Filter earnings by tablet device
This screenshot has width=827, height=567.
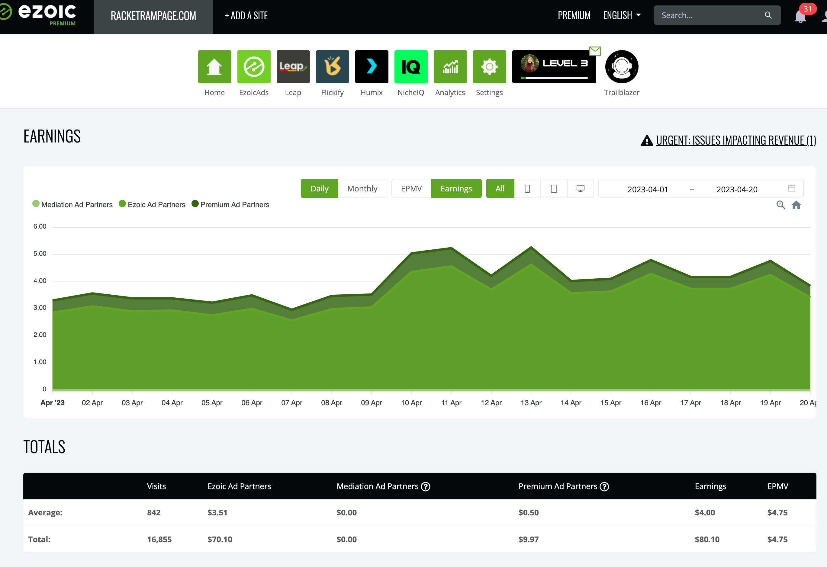(554, 188)
